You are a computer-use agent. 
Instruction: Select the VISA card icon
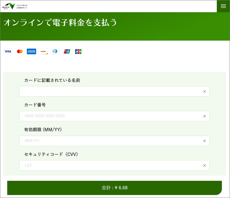pos(8,51)
